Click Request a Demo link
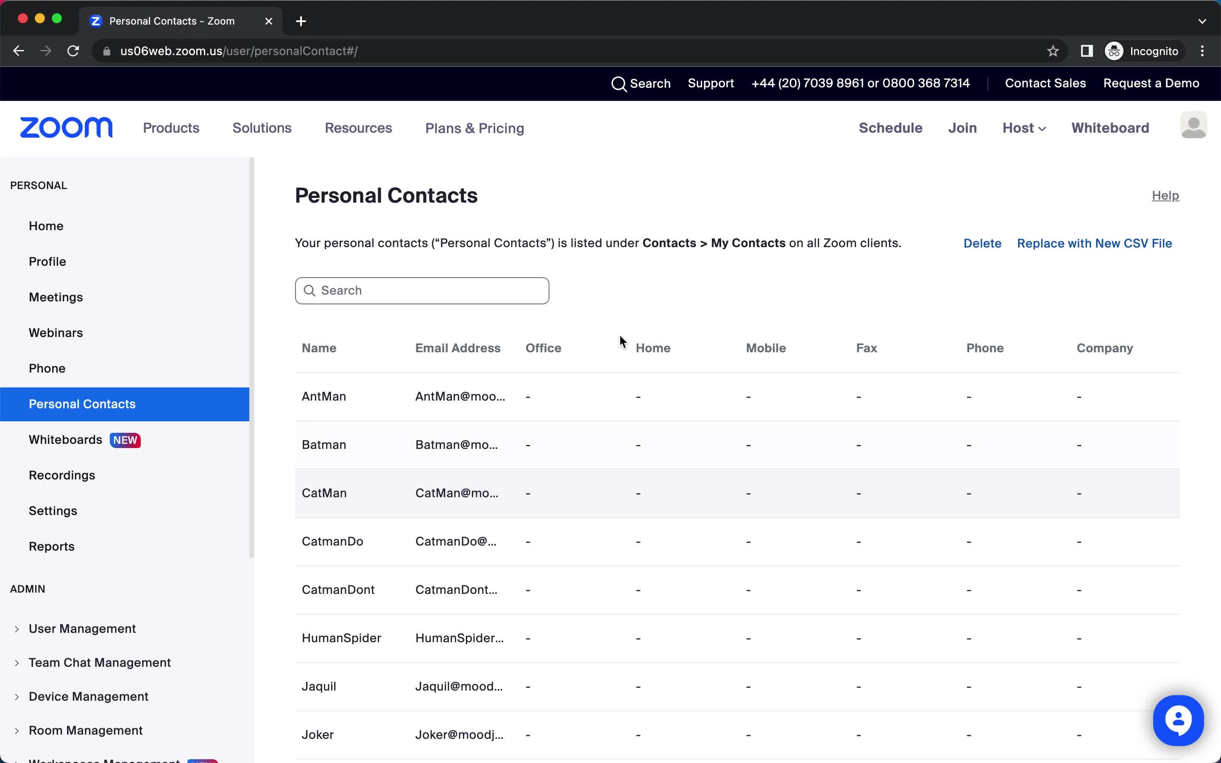 1151,83
